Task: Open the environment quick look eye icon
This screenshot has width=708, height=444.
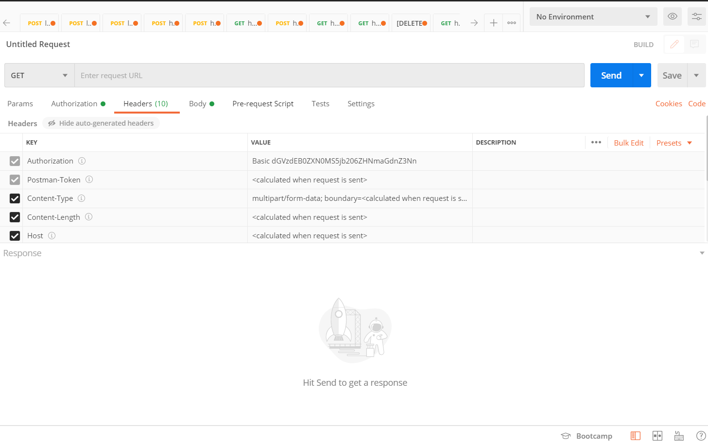Action: coord(672,16)
